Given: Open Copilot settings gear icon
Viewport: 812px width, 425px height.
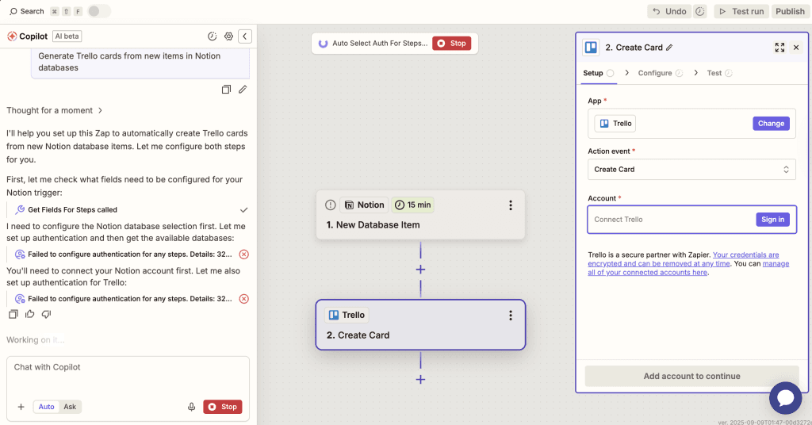Looking at the screenshot, I should [x=228, y=36].
